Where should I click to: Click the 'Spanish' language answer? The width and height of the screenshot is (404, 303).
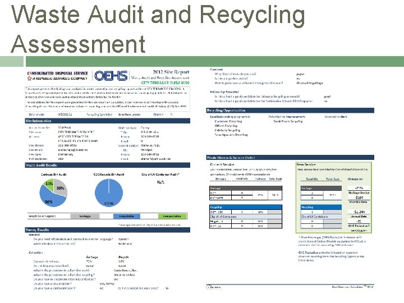(x=123, y=239)
